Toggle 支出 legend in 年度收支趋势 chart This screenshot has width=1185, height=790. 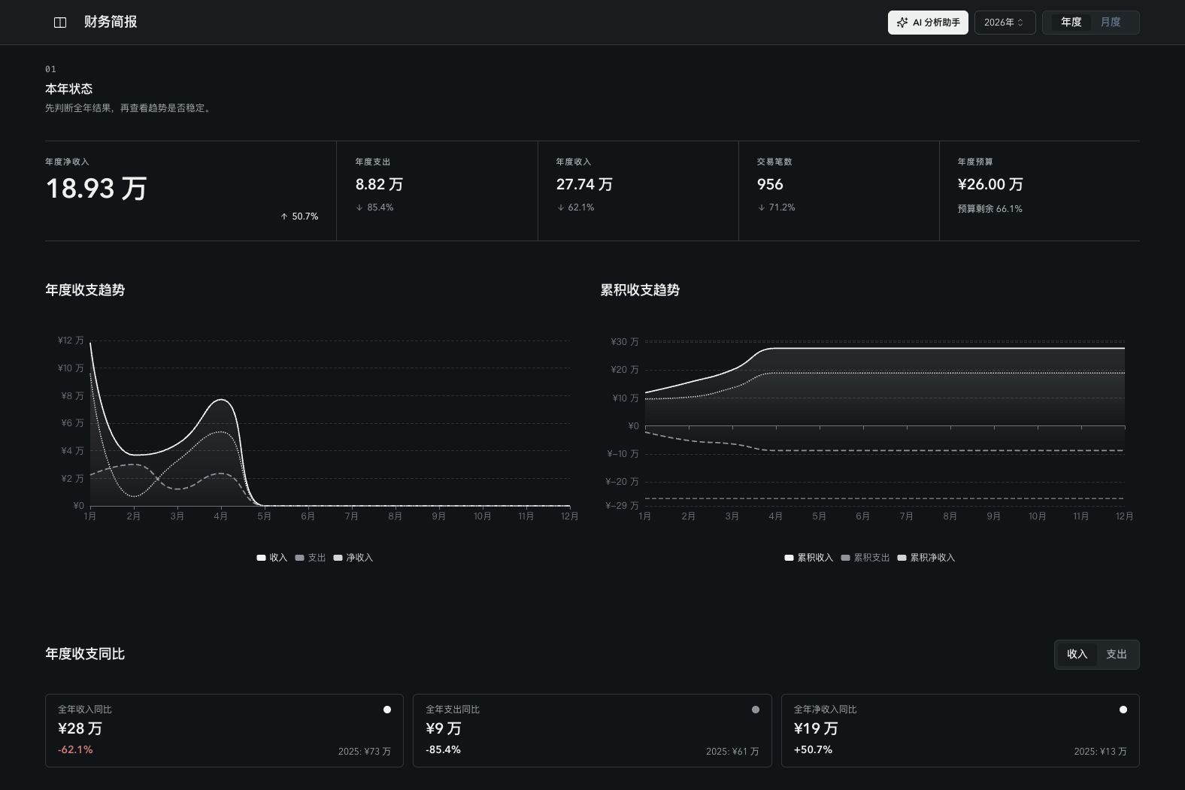click(x=311, y=558)
